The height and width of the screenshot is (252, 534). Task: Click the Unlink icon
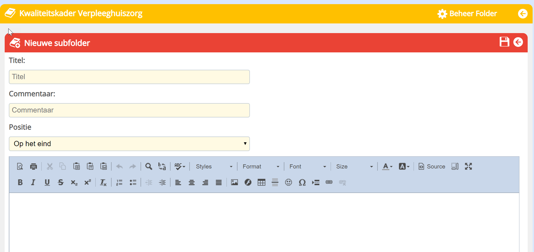click(x=342, y=183)
